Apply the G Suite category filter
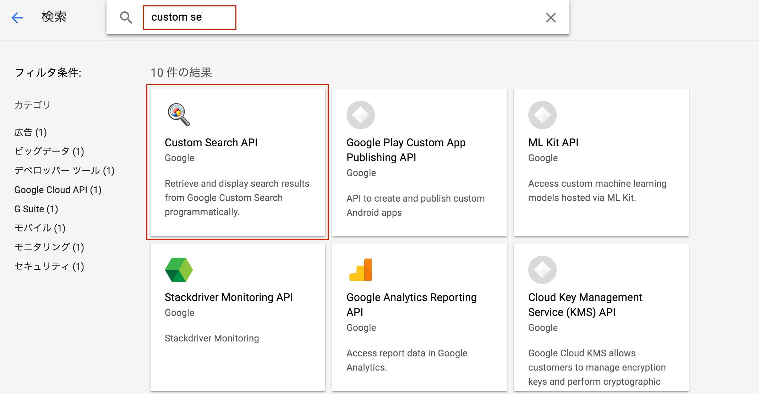 (x=36, y=209)
